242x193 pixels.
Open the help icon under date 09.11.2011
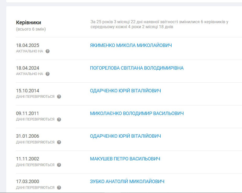[x=59, y=119]
